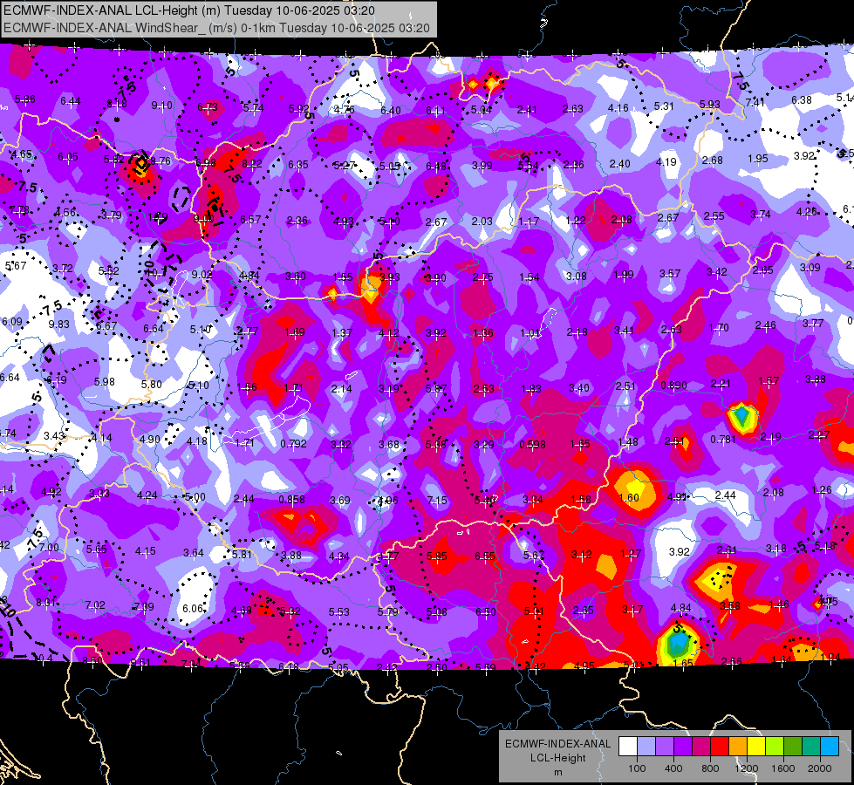The width and height of the screenshot is (854, 785).
Task: Click the map value 9.02
Action: (x=202, y=275)
